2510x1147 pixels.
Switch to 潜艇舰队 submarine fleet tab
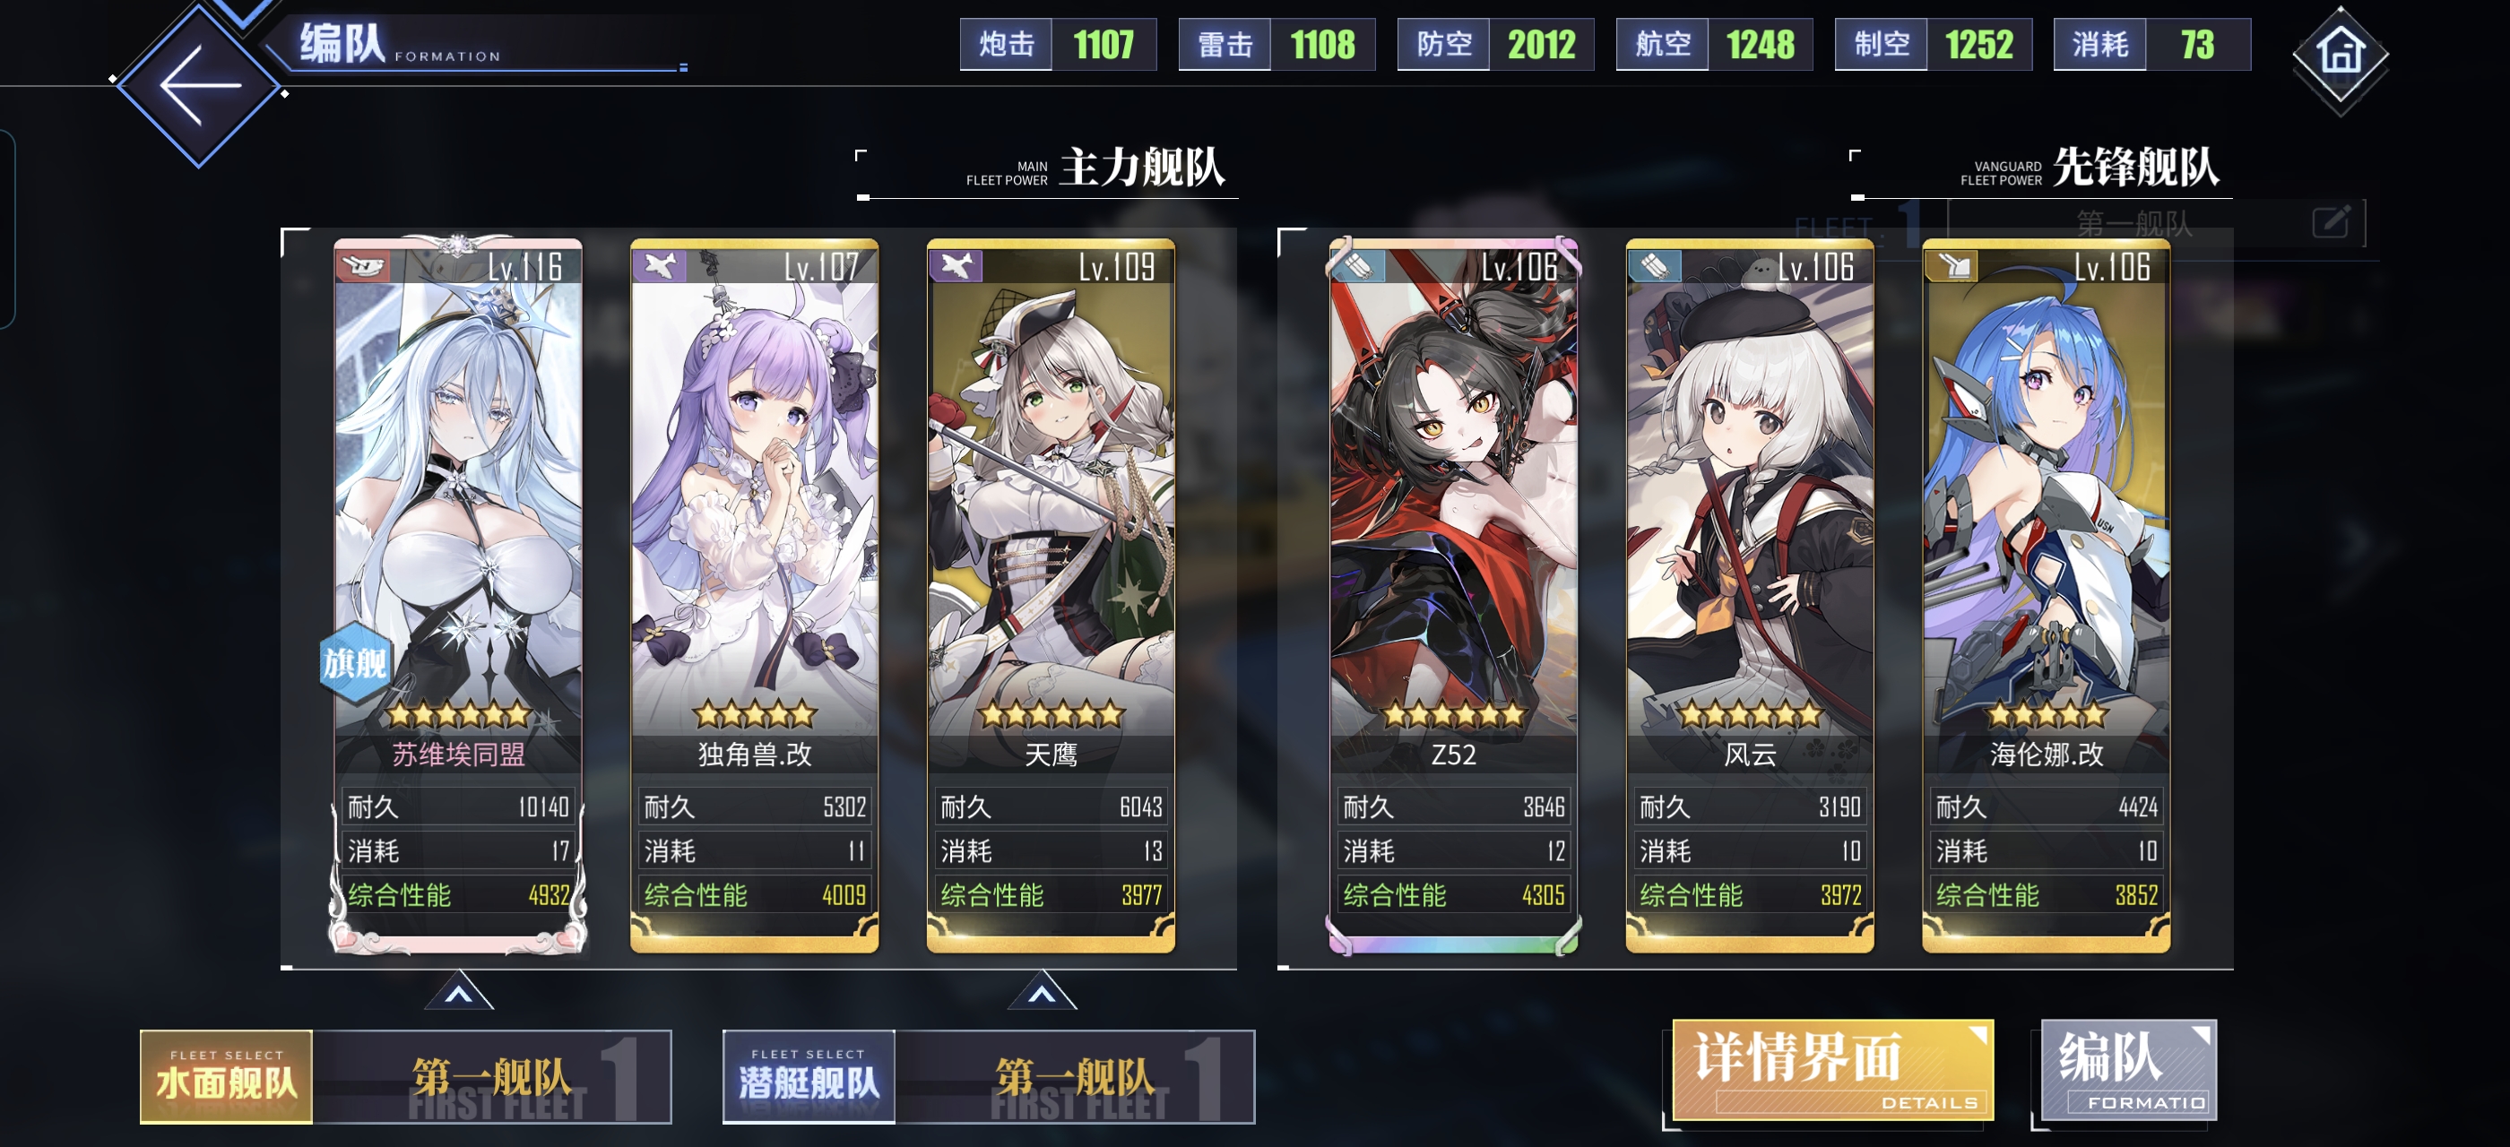(x=809, y=1077)
